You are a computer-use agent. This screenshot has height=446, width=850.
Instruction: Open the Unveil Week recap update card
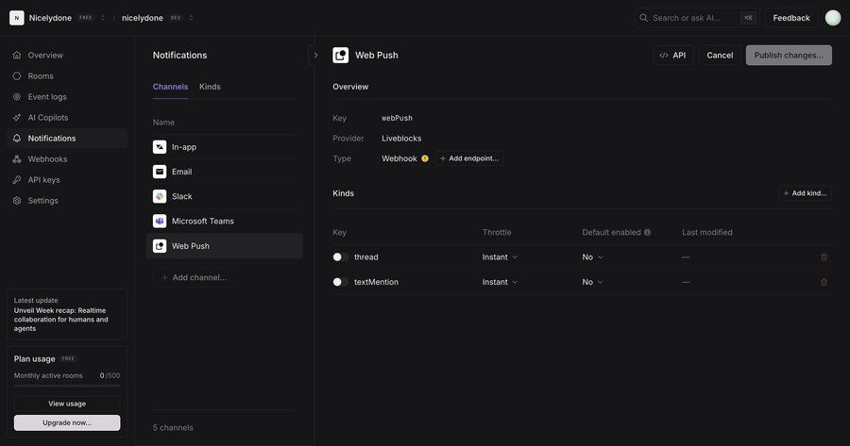(x=67, y=315)
